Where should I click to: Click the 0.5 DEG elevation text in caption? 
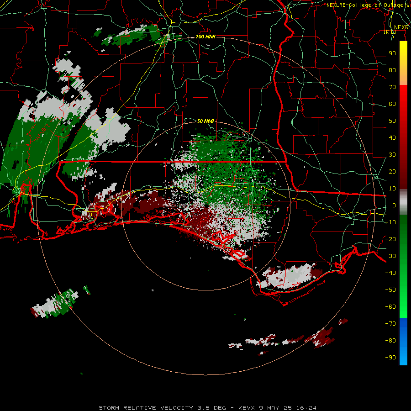pyautogui.click(x=211, y=408)
